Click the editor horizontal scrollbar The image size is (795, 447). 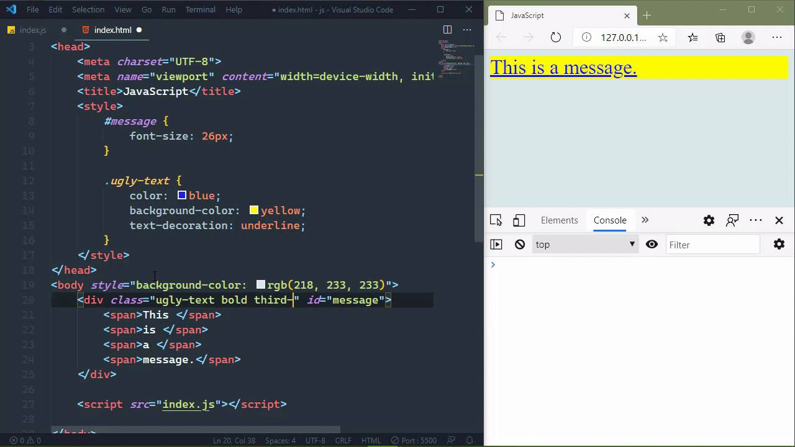[x=196, y=430]
